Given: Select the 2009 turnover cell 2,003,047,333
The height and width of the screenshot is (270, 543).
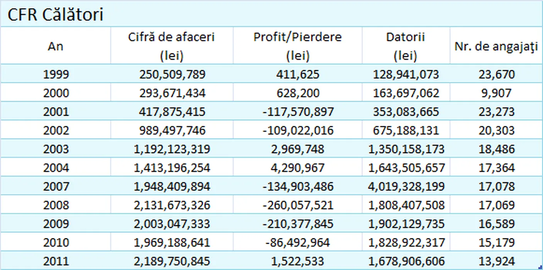Looking at the screenshot, I should [x=172, y=224].
